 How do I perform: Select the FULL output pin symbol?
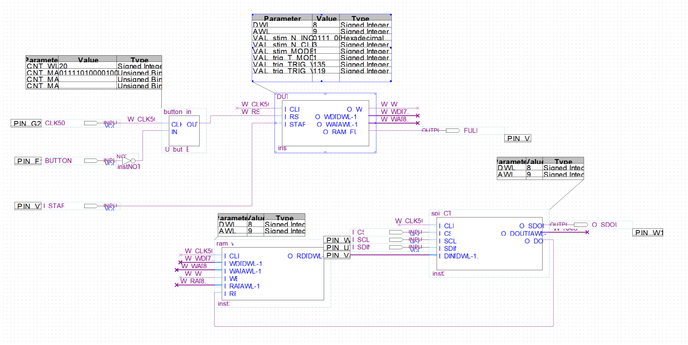click(453, 130)
